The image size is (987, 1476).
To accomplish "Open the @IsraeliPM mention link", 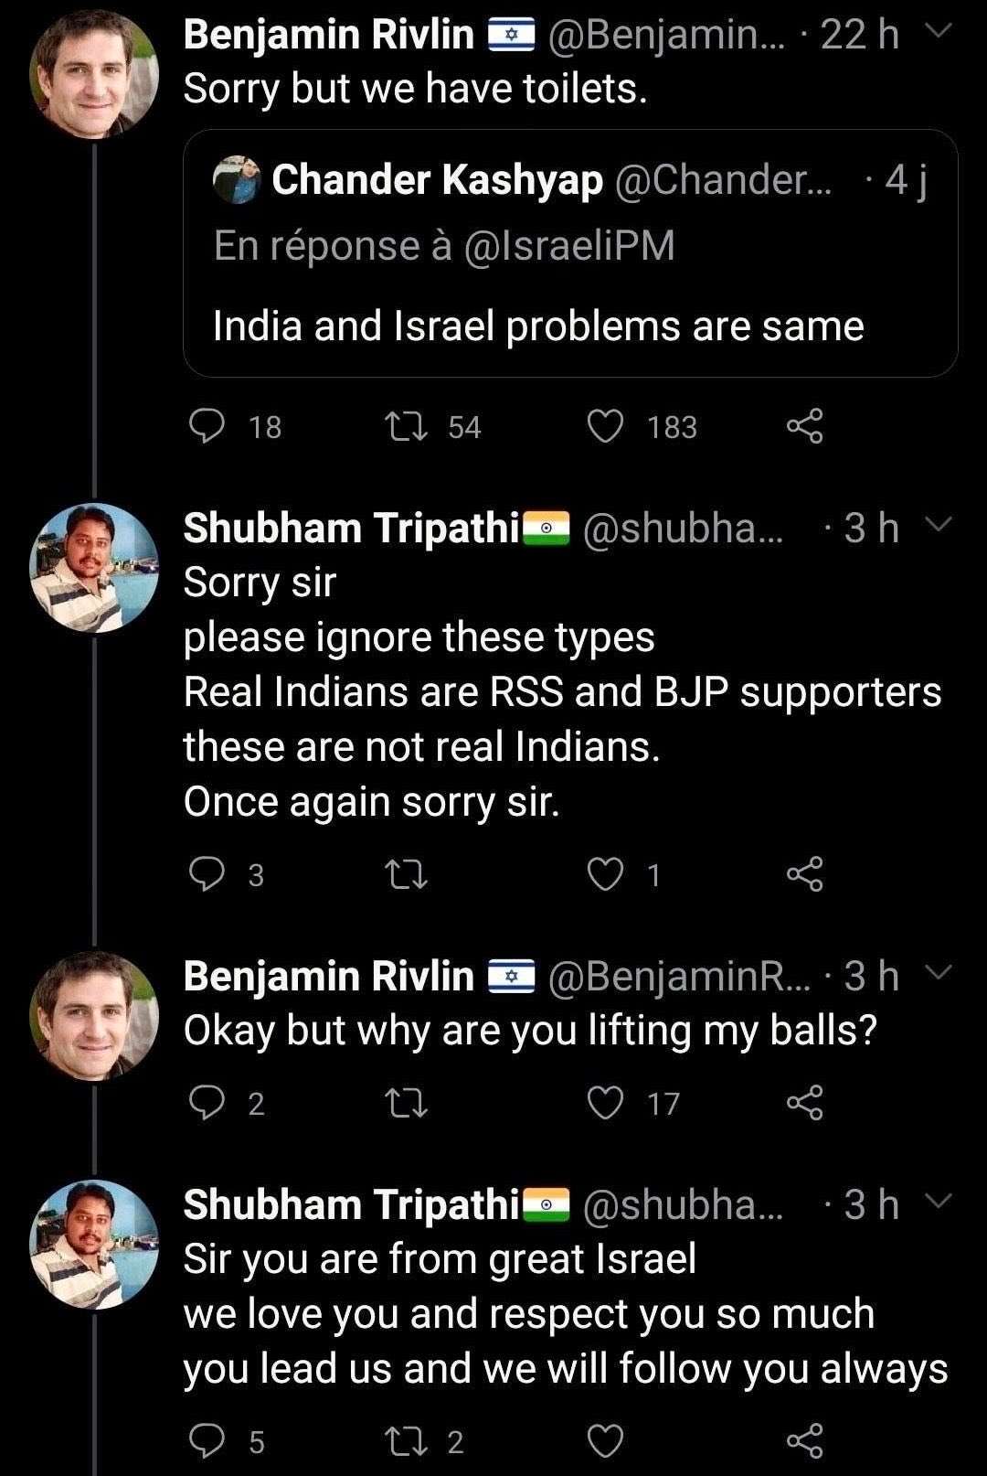I will point(570,245).
